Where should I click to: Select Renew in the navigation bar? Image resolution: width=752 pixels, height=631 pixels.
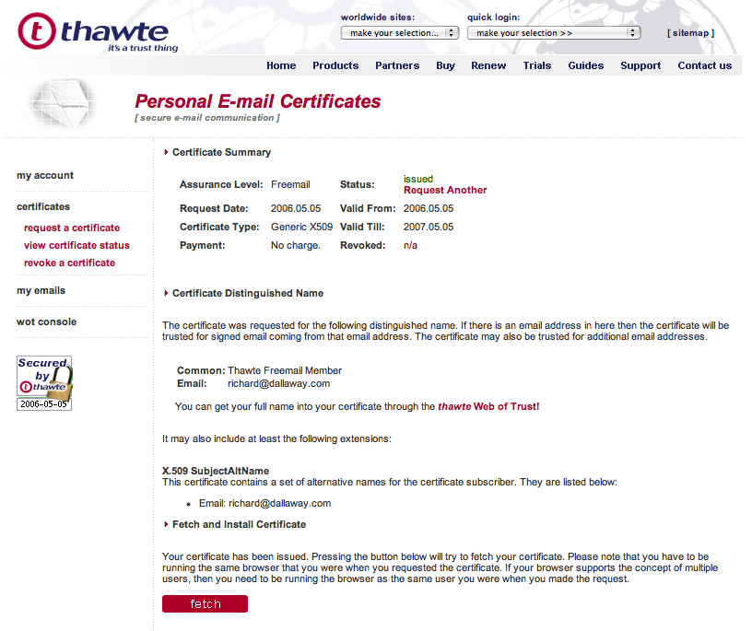(488, 65)
